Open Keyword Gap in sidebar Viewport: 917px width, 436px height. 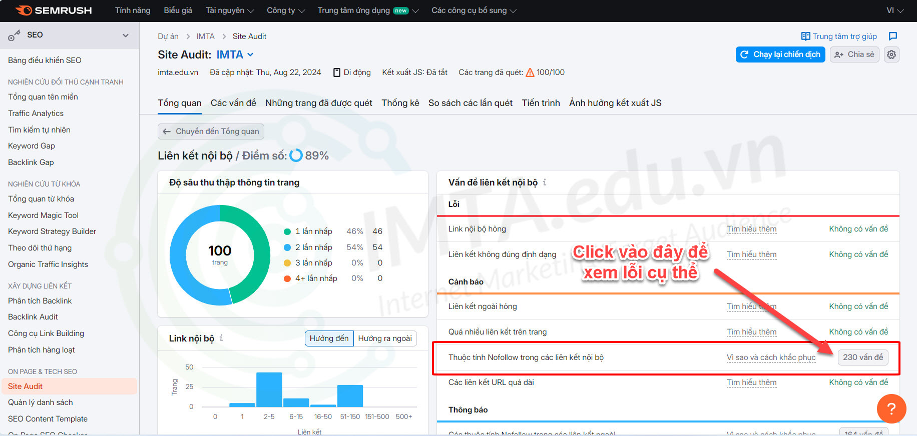[32, 146]
